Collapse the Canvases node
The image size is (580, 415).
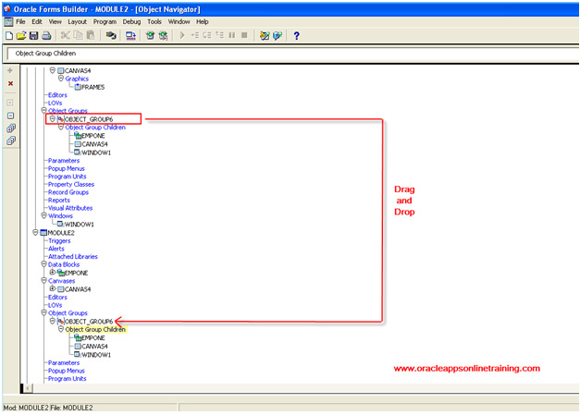click(x=44, y=280)
